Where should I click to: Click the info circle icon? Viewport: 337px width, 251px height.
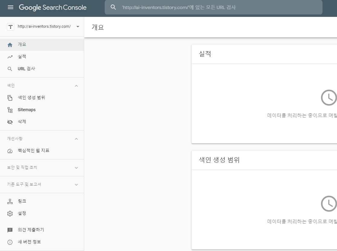pyautogui.click(x=10, y=242)
